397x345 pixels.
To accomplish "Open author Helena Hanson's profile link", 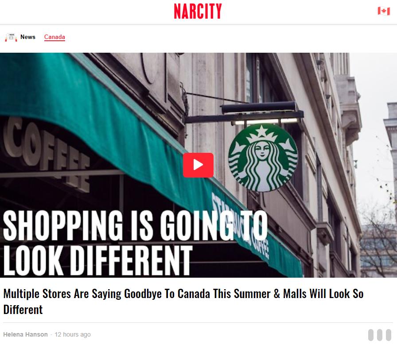I will [x=25, y=334].
